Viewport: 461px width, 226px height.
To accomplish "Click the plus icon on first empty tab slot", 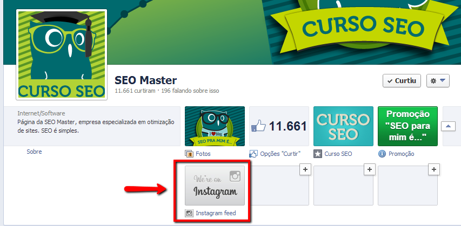I will (x=305, y=169).
